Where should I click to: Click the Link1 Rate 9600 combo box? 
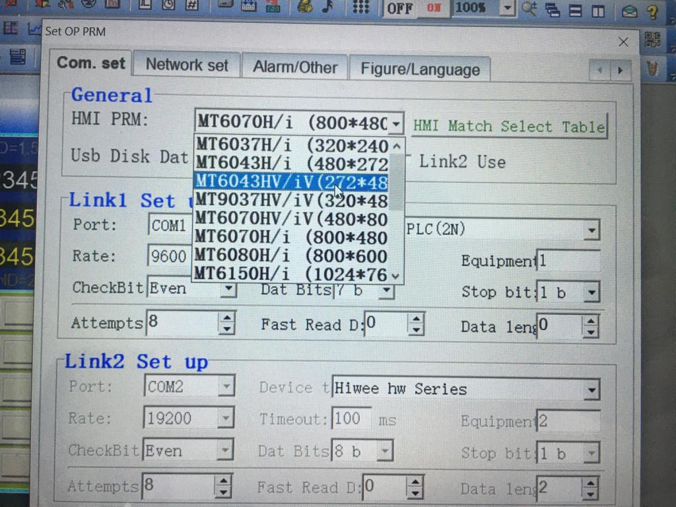point(170,256)
